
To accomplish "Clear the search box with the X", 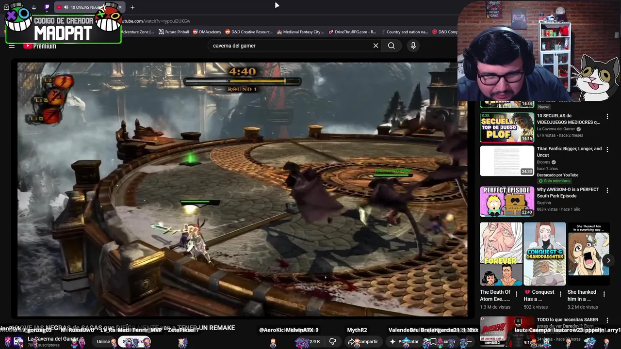I will coord(376,46).
